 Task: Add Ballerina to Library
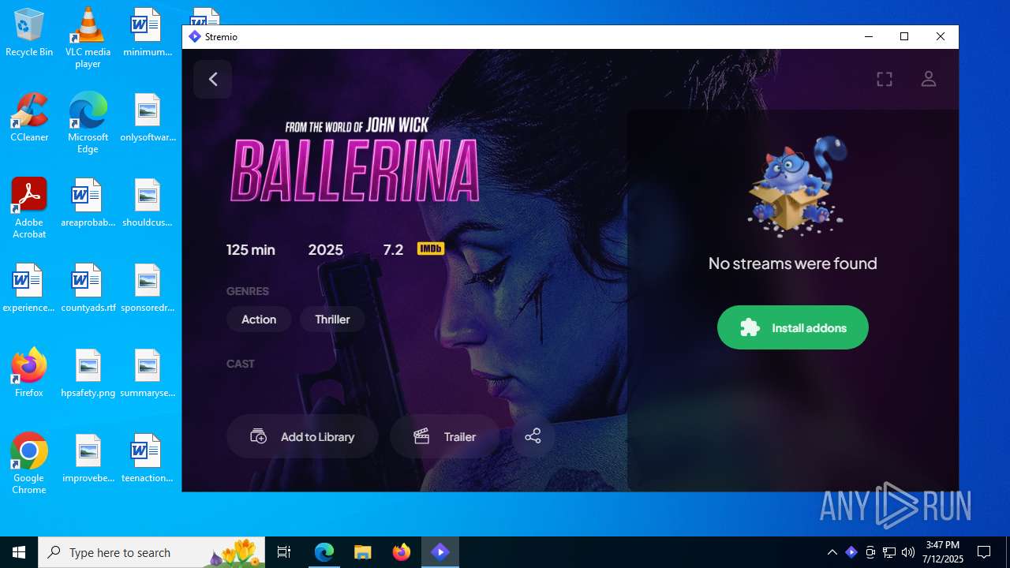pyautogui.click(x=302, y=436)
